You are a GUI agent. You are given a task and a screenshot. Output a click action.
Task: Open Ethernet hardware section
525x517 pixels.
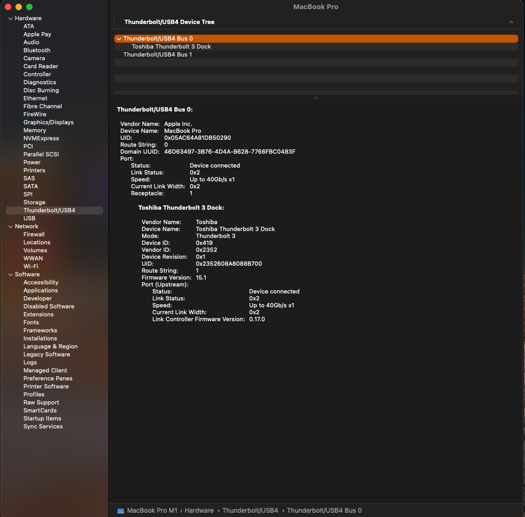coord(35,98)
